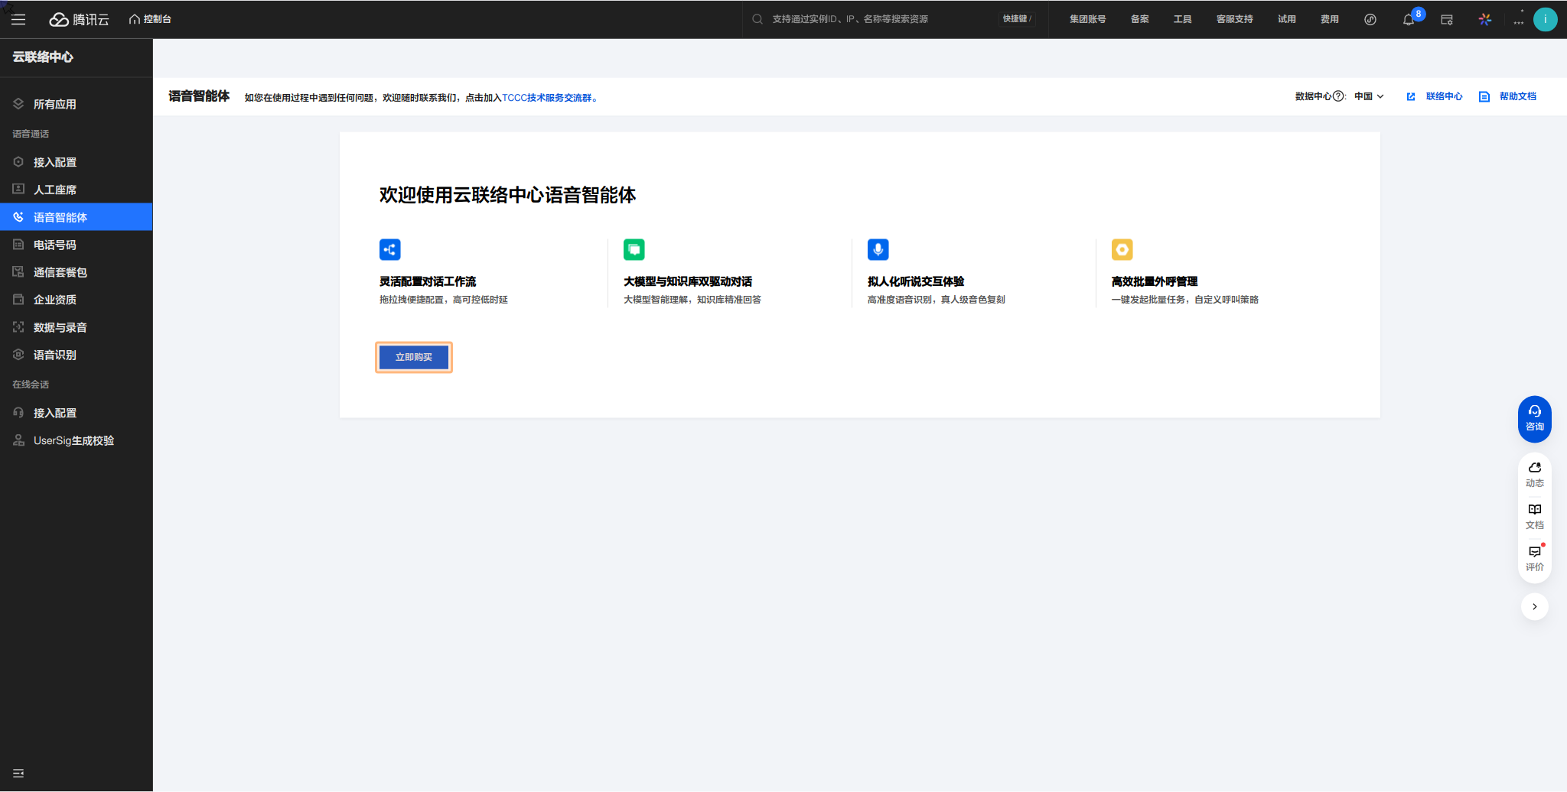Open the 咨询 consultation headset button
Image resolution: width=1567 pixels, height=792 pixels.
[1534, 418]
